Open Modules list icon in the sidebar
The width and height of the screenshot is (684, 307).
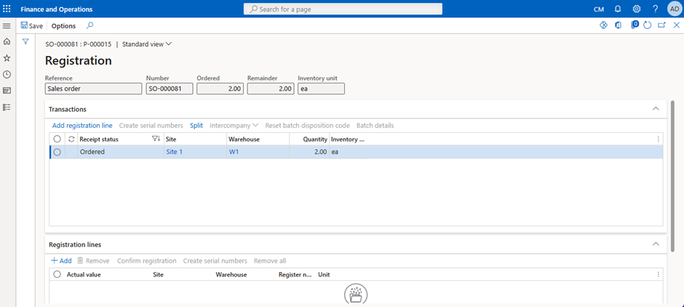[7, 107]
